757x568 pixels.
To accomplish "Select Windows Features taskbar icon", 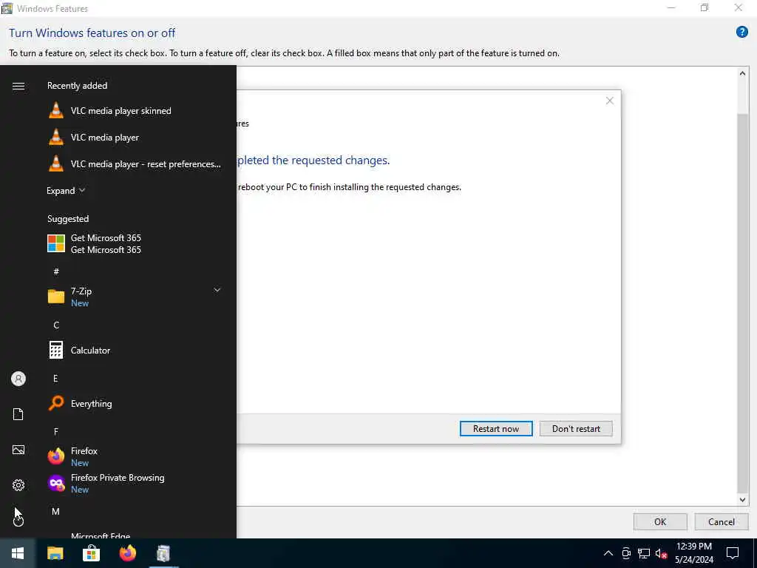I will 163,553.
